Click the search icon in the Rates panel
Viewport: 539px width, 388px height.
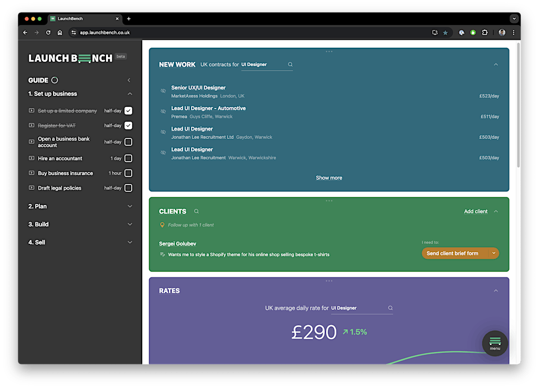pyautogui.click(x=390, y=308)
